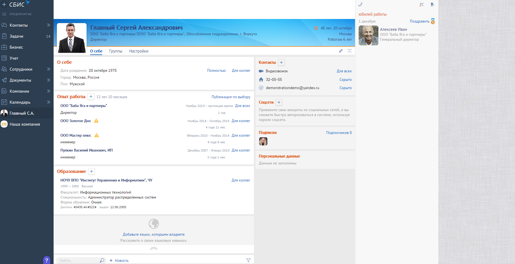The height and width of the screenshot is (264, 515).
Task: Click the magnifier search icon
Action: tap(102, 260)
